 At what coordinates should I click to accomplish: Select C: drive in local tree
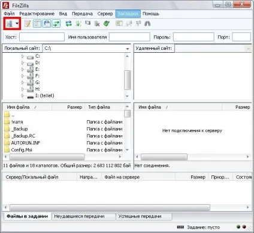pos(38,56)
